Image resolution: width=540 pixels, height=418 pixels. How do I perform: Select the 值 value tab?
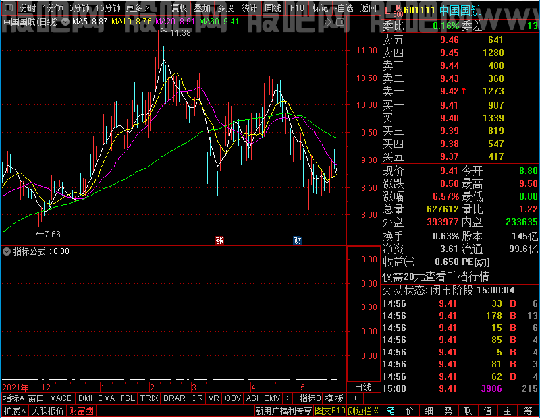[487, 411]
